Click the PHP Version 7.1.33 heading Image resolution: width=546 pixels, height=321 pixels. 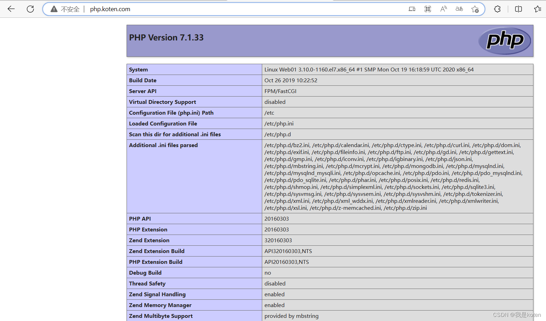coord(166,37)
